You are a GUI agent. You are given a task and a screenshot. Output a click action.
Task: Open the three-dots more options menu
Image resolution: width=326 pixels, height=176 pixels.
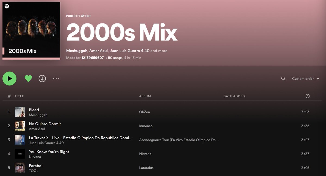point(56,79)
